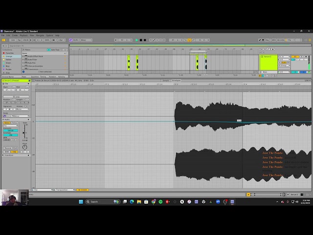This screenshot has height=235, width=313.
Task: Click the Edit button beside Reverse
Action: pos(15,148)
